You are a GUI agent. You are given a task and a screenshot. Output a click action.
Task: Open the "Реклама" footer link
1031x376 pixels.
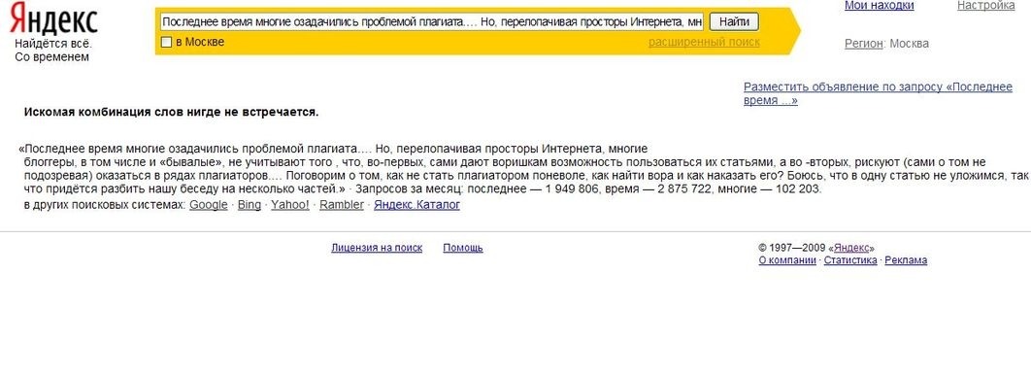click(x=906, y=260)
